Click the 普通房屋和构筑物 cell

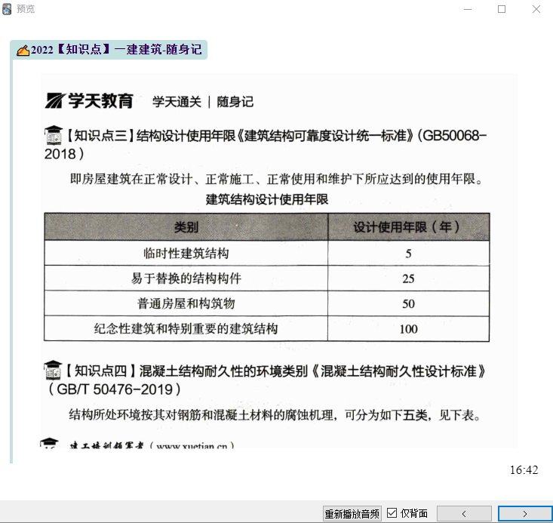tap(186, 303)
